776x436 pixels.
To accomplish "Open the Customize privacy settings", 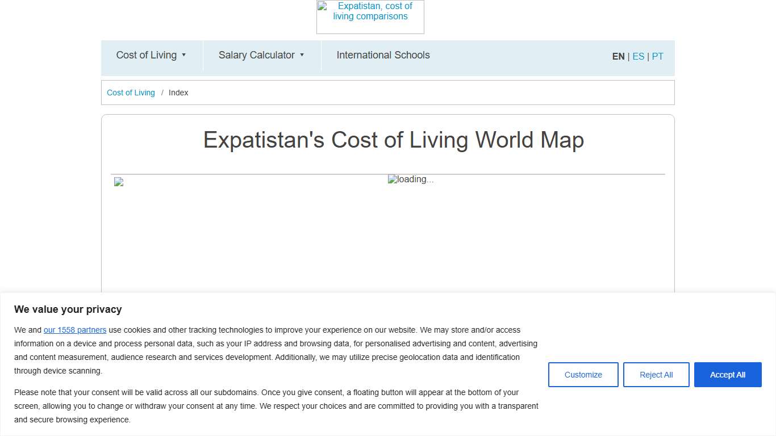I will pyautogui.click(x=583, y=375).
